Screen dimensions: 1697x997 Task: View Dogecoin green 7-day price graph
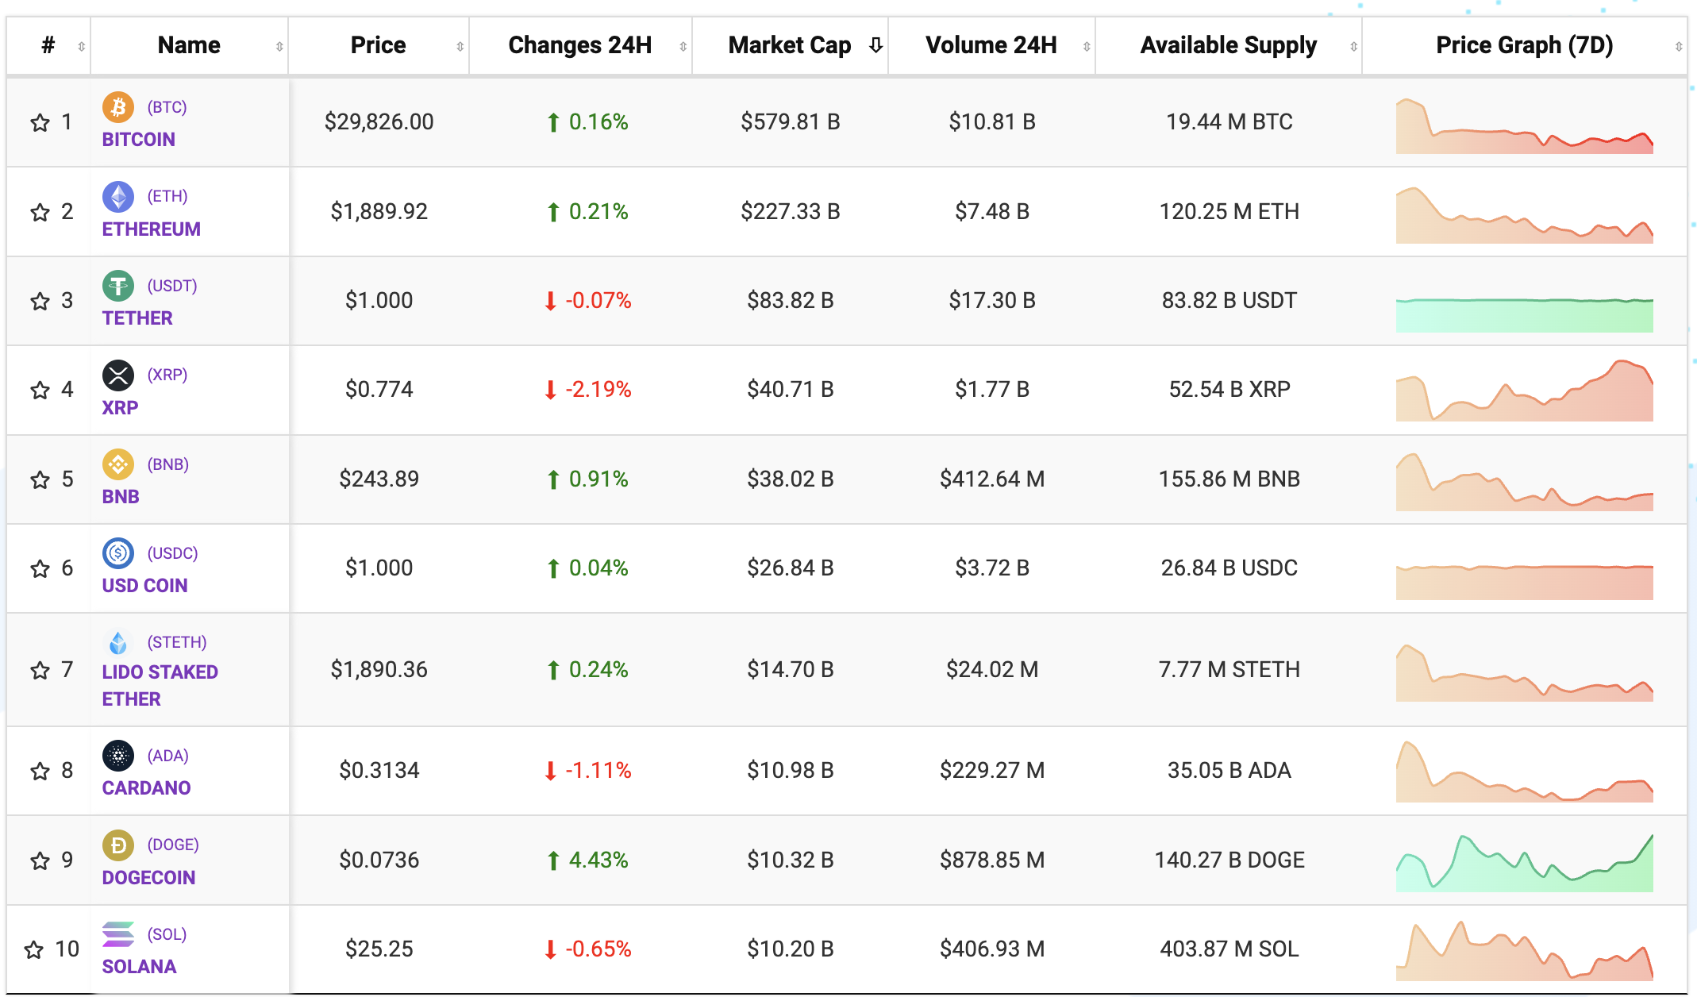(1525, 863)
